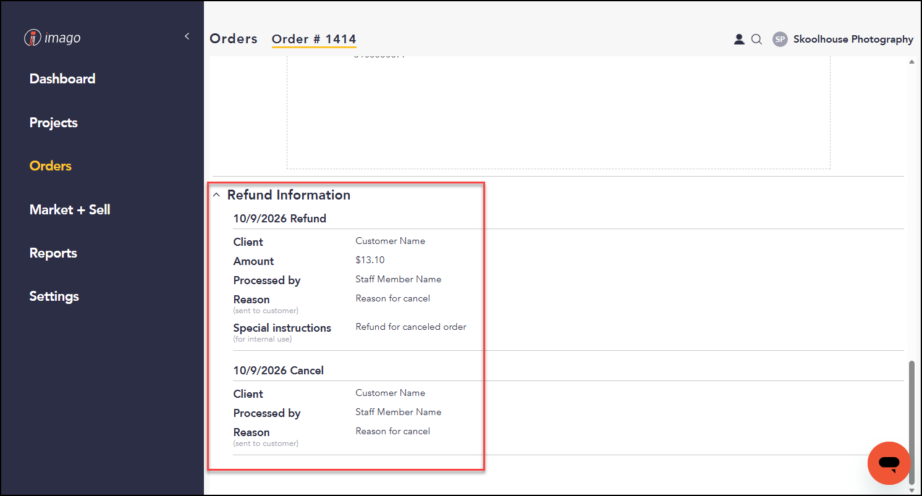This screenshot has height=496, width=922.
Task: Select Orders in the sidebar
Action: [51, 166]
